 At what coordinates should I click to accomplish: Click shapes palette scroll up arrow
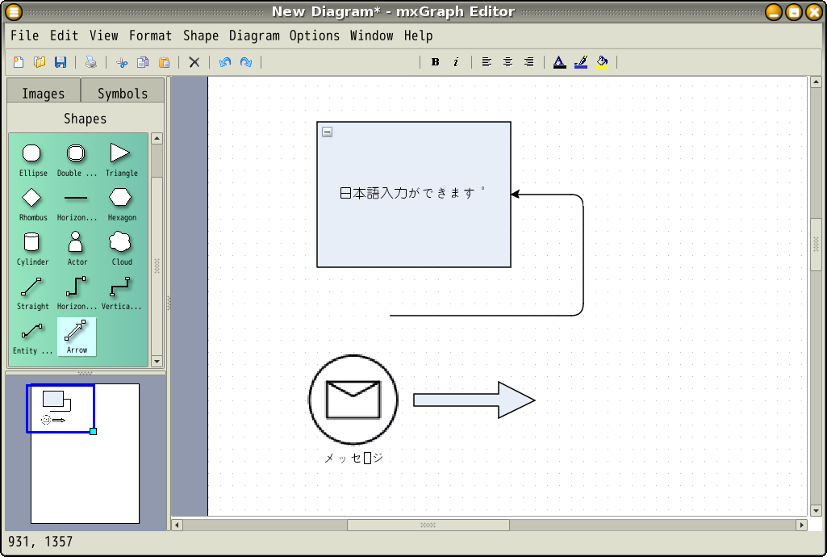coord(157,138)
